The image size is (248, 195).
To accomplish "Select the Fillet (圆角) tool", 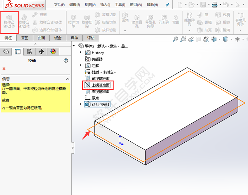I will point(125,18).
